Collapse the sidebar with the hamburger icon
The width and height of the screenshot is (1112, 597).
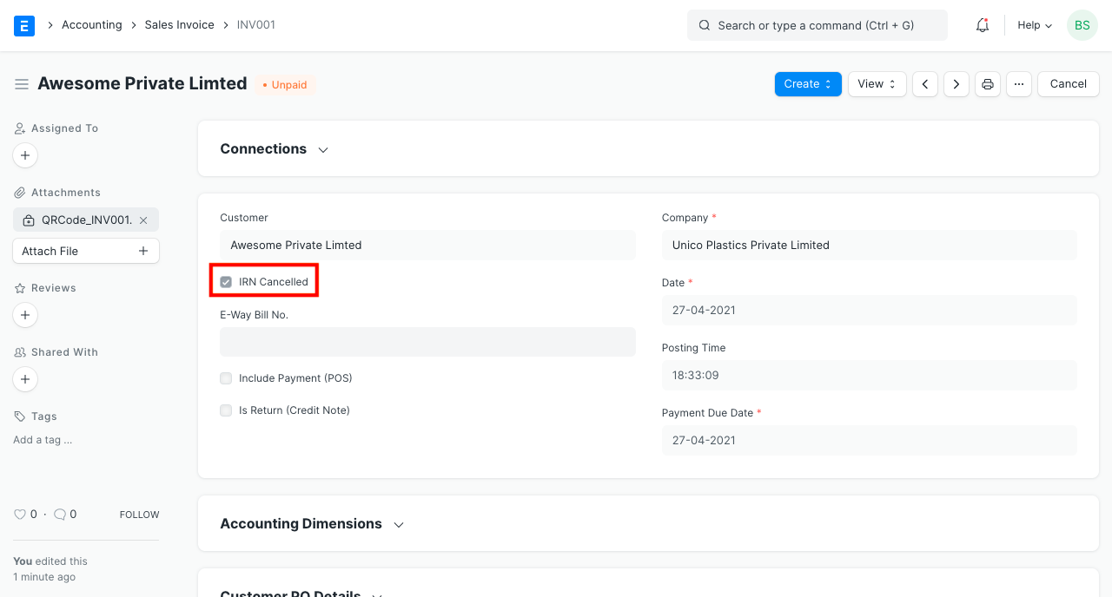(x=22, y=84)
